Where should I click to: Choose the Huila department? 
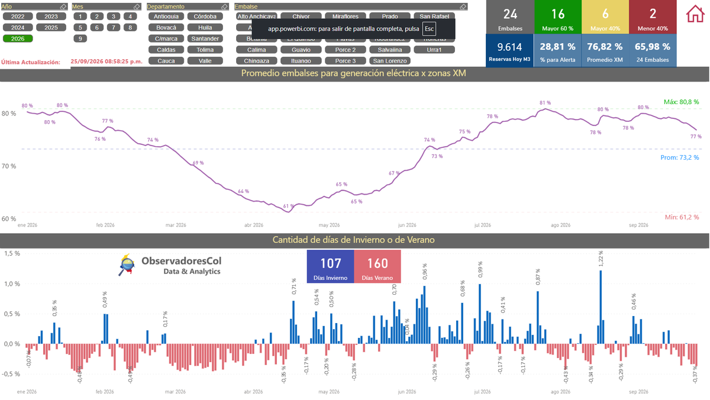[x=205, y=27]
